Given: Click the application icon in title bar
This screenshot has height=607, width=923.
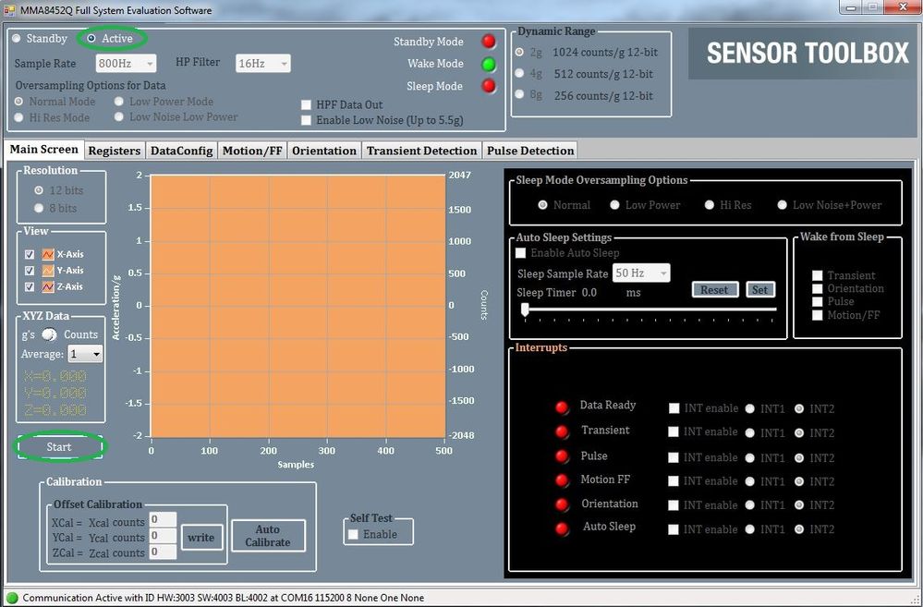Looking at the screenshot, I should pos(9,10).
